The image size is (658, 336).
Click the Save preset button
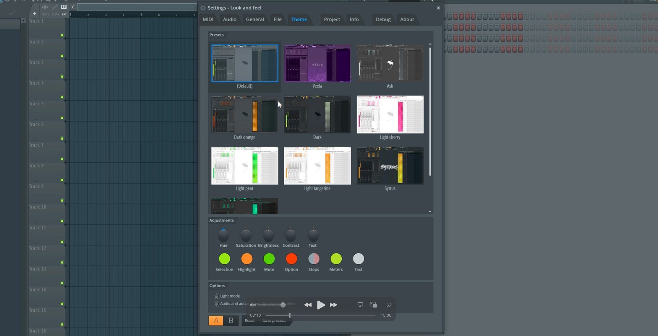(274, 321)
